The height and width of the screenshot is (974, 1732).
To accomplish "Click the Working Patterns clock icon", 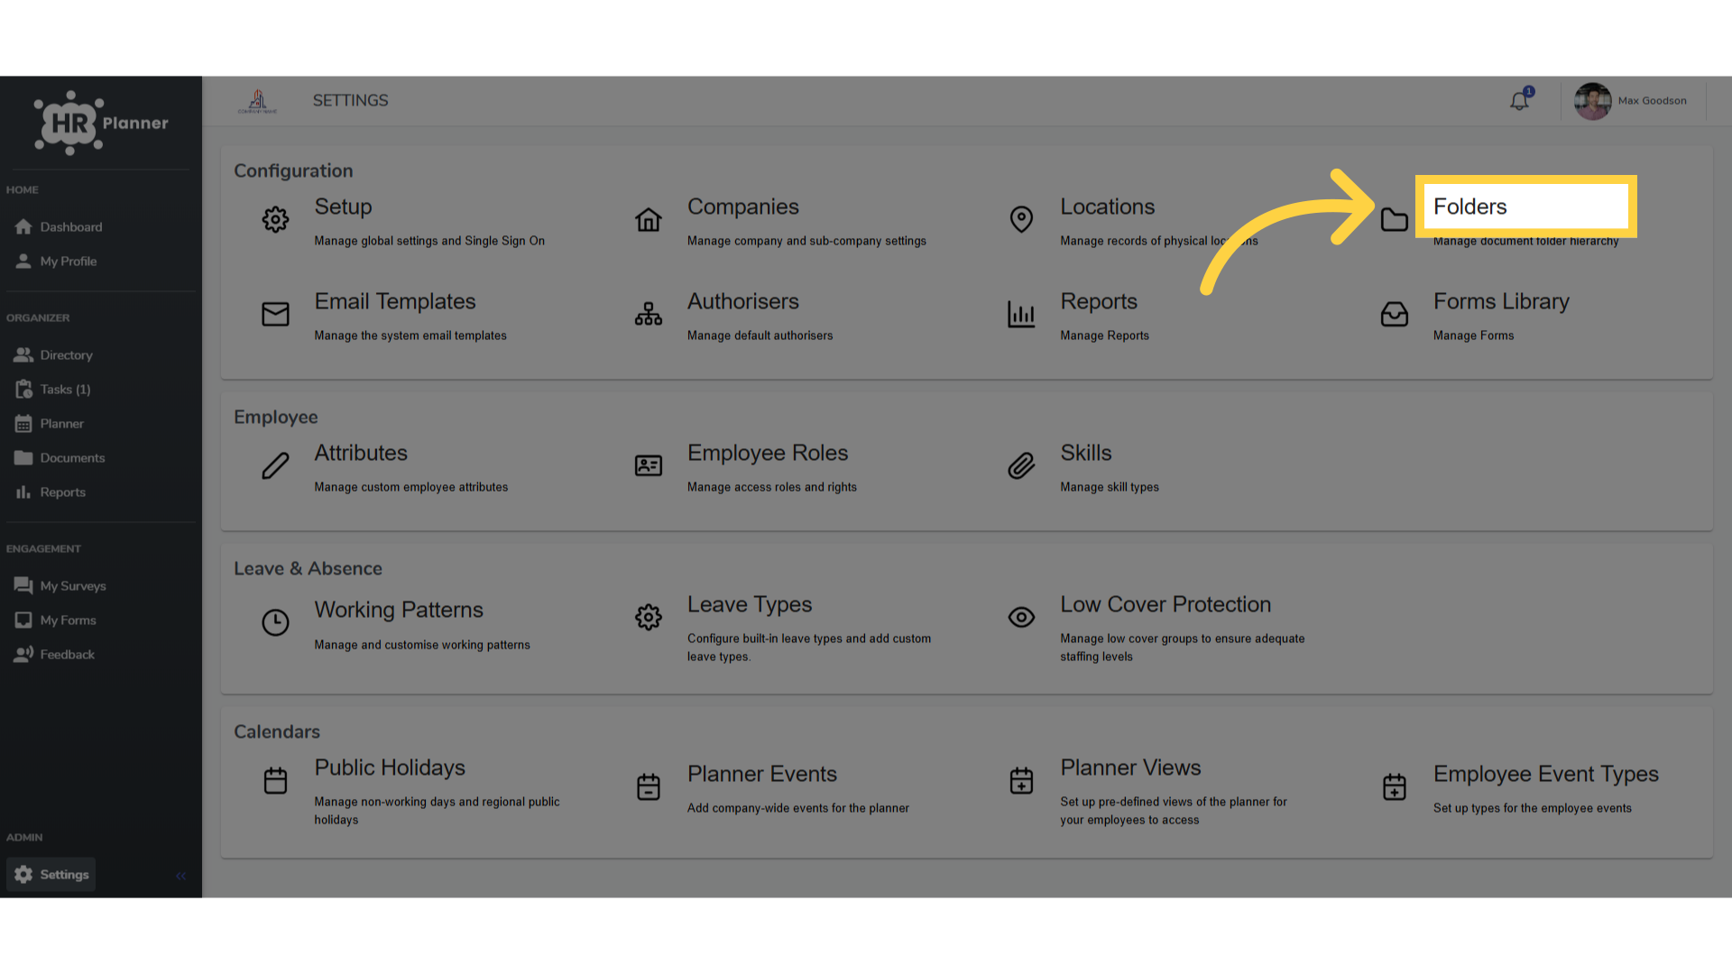I will click(275, 622).
